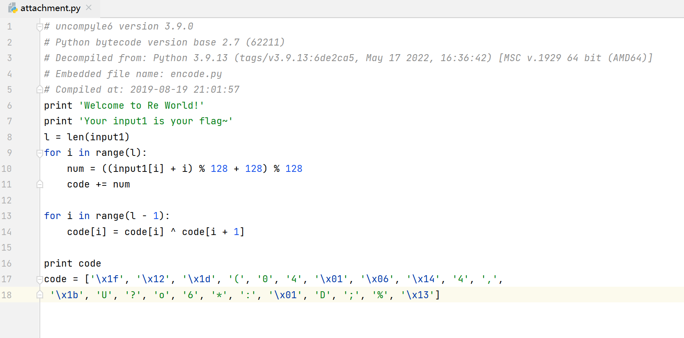Toggle the fold end marker at line 18
The width and height of the screenshot is (684, 338).
(40, 295)
